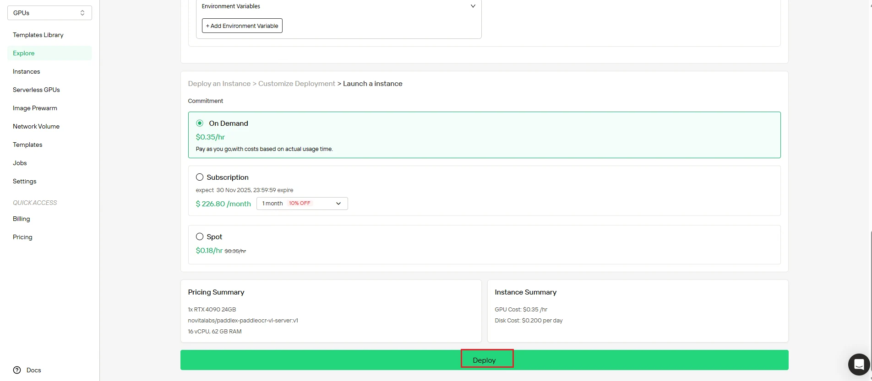
Task: Click the Disk Cost: $0.200 per day line
Action: pyautogui.click(x=529, y=321)
